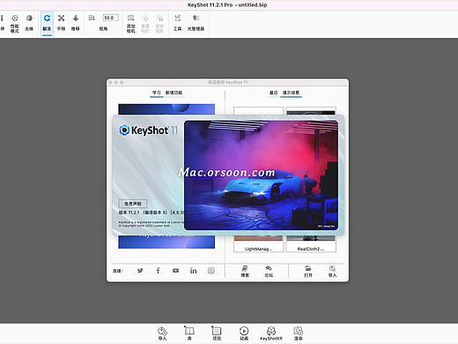This screenshot has height=344, width=458.
Task: Click the perspective icon beside field of view
Action: 92,18
